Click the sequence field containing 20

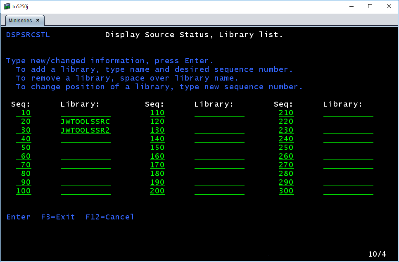(24, 121)
